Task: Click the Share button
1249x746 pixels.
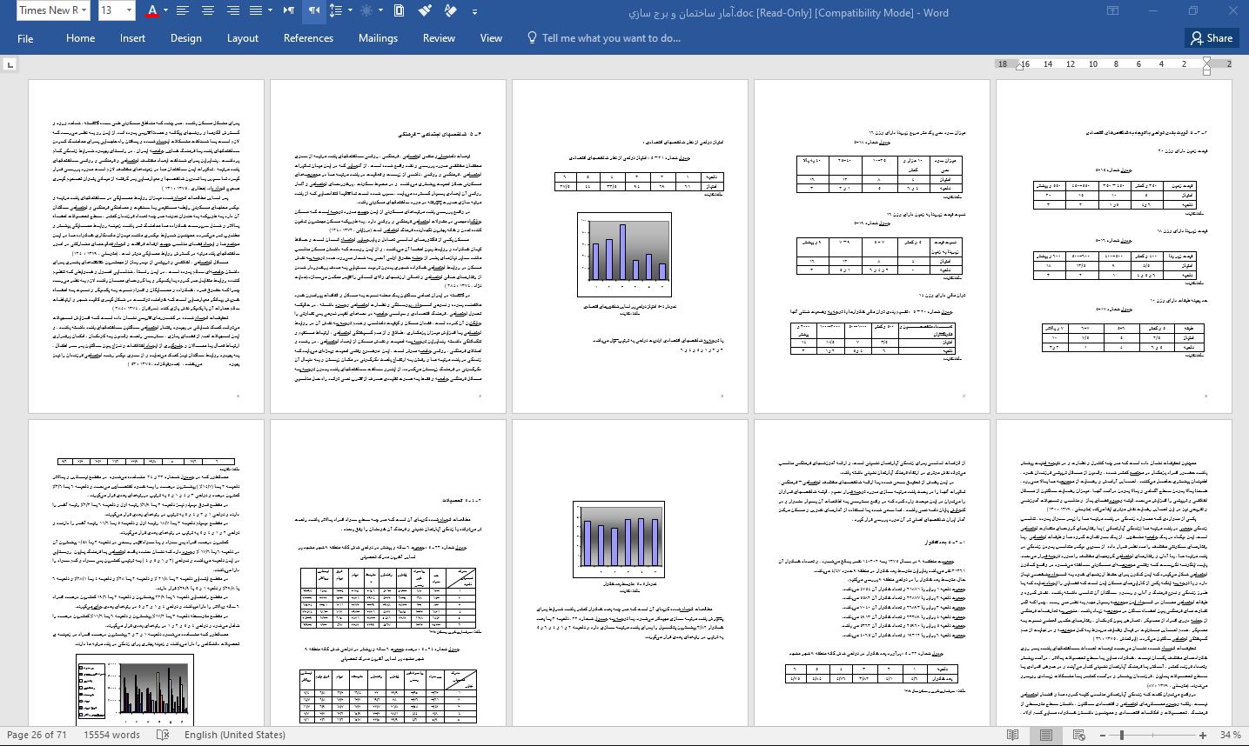Action: [1211, 38]
